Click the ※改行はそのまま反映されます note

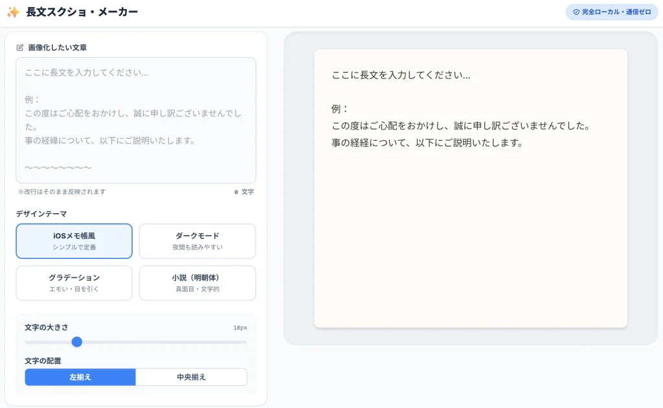tap(62, 192)
